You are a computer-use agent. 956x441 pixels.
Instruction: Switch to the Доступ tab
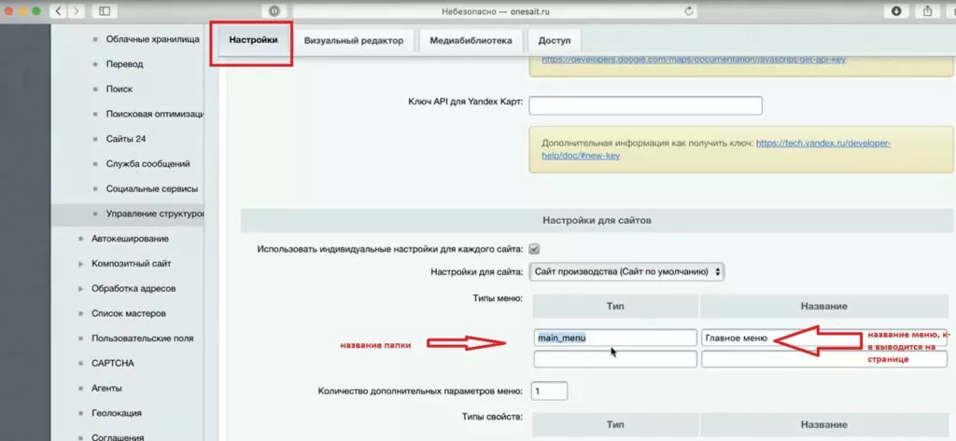click(555, 41)
